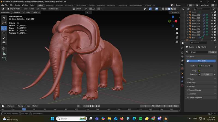Activate the Cursor tool

pyautogui.click(x=4, y=23)
